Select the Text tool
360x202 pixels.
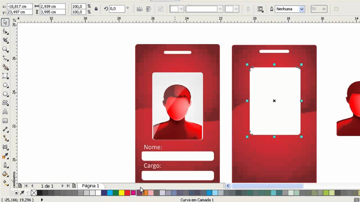(x=5, y=112)
